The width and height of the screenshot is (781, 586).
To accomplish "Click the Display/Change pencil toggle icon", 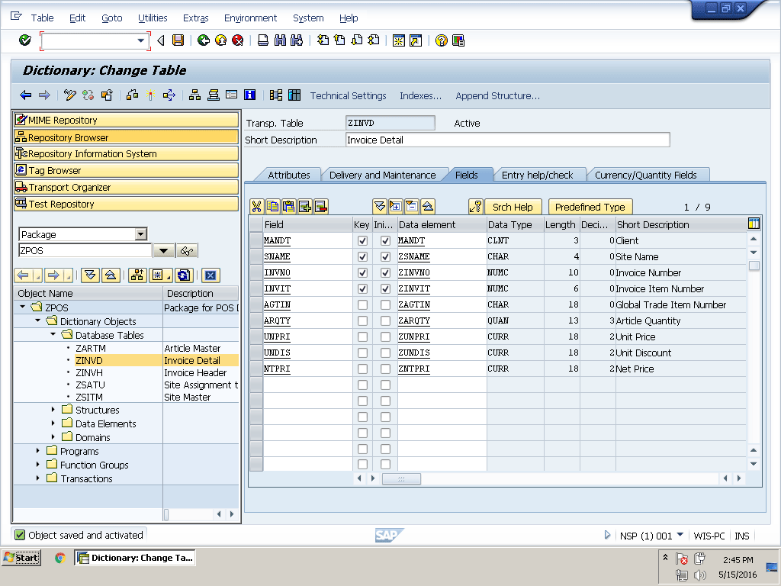I will point(70,95).
